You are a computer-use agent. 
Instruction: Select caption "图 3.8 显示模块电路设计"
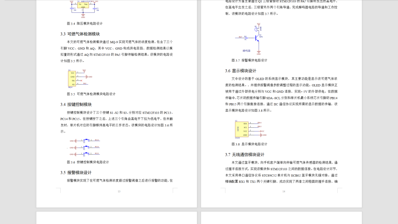[249, 144]
